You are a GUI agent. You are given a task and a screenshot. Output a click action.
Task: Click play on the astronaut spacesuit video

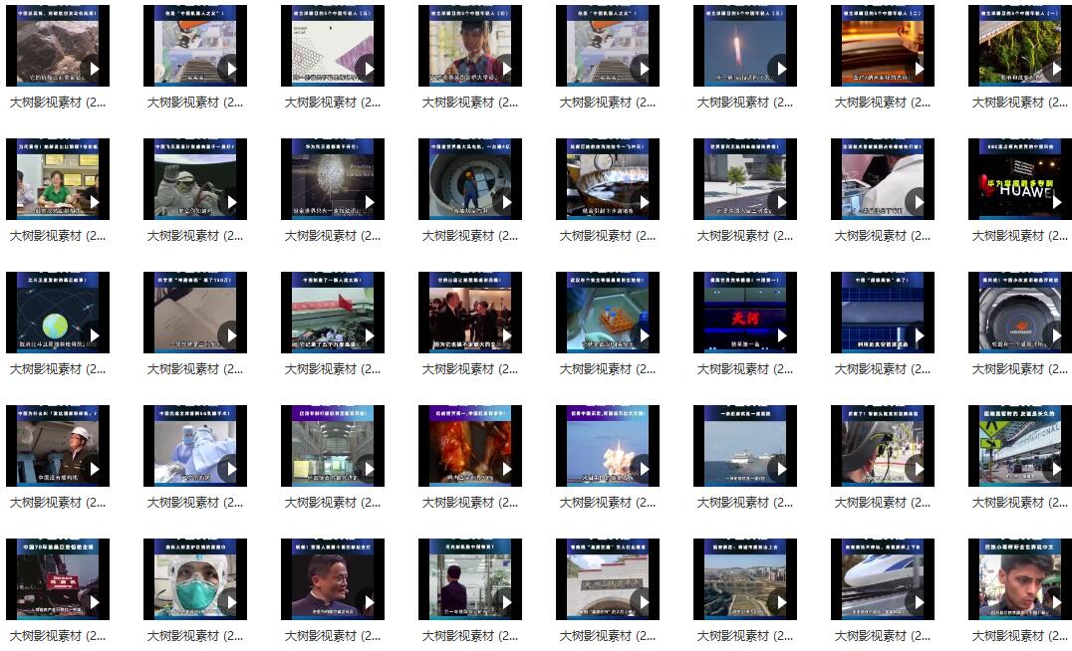point(230,202)
